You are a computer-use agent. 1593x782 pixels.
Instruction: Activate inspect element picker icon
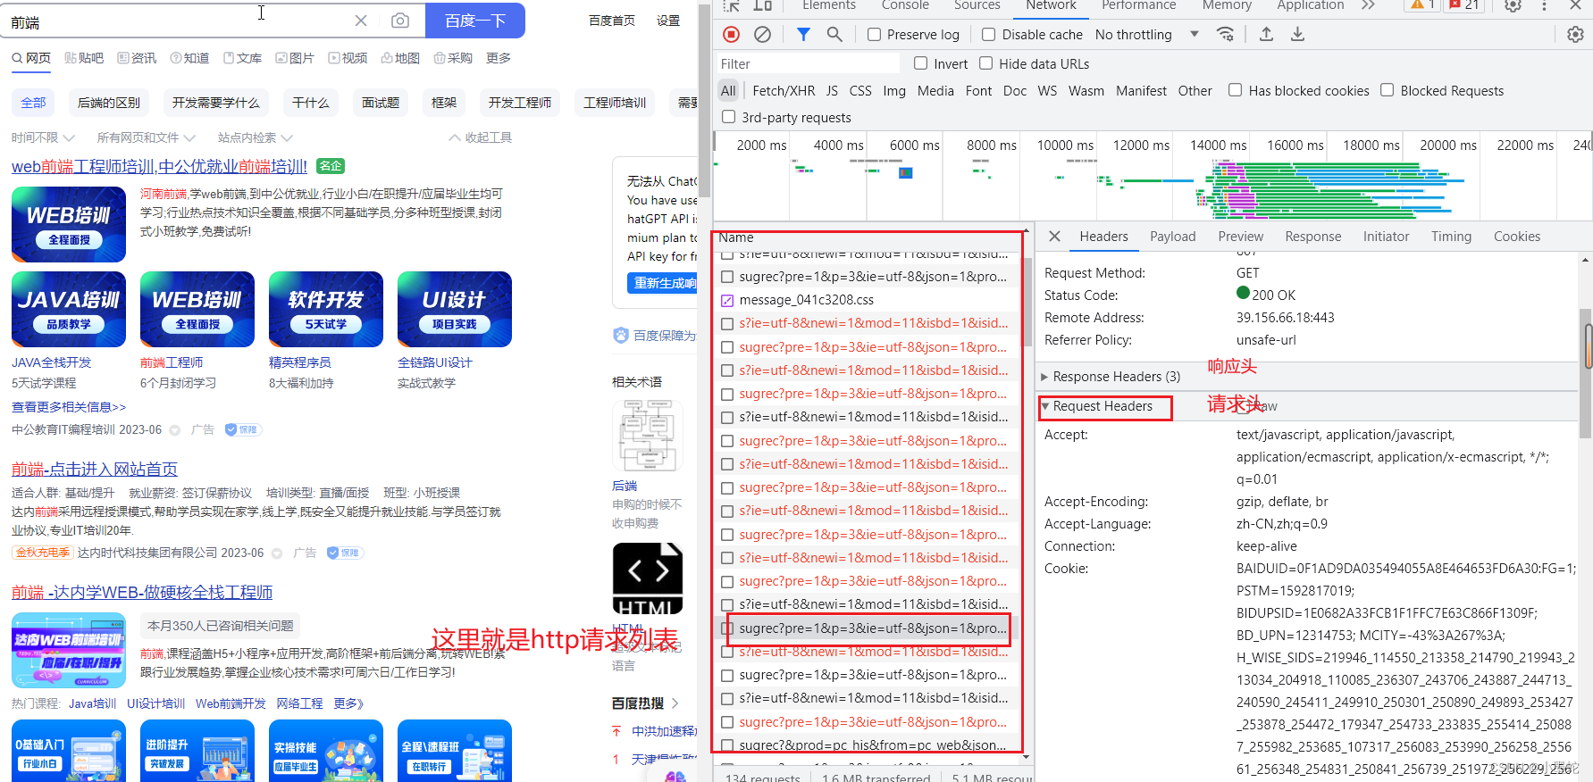pos(731,5)
